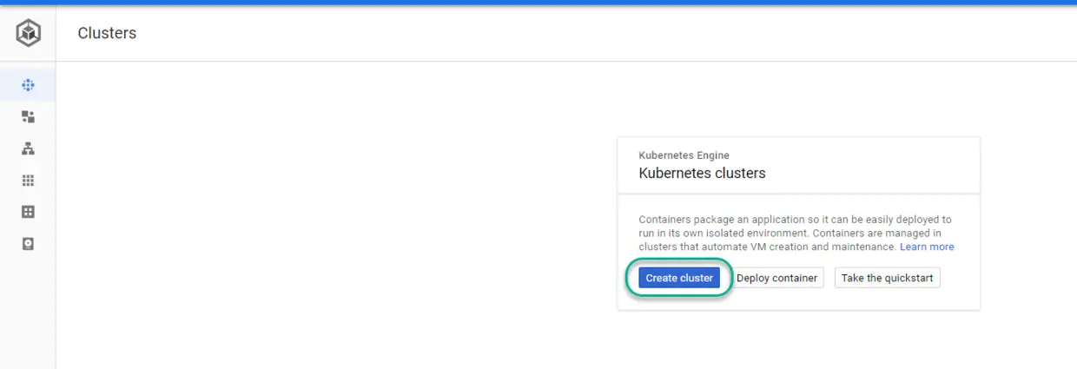The width and height of the screenshot is (1077, 369).
Task: Click the Kubernetes Engine card subtitle
Action: (684, 155)
